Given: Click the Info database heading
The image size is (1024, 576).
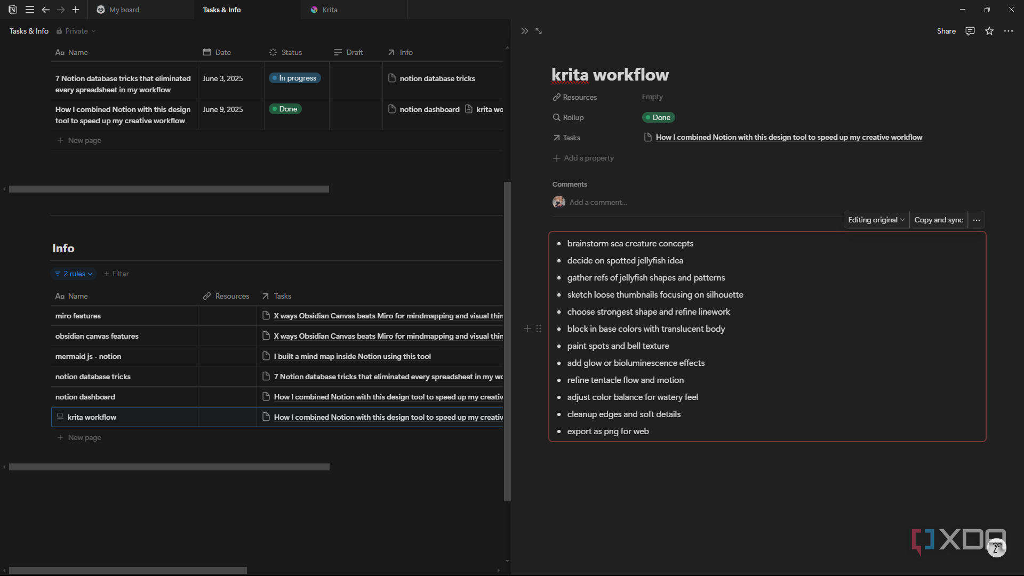Looking at the screenshot, I should pos(63,248).
